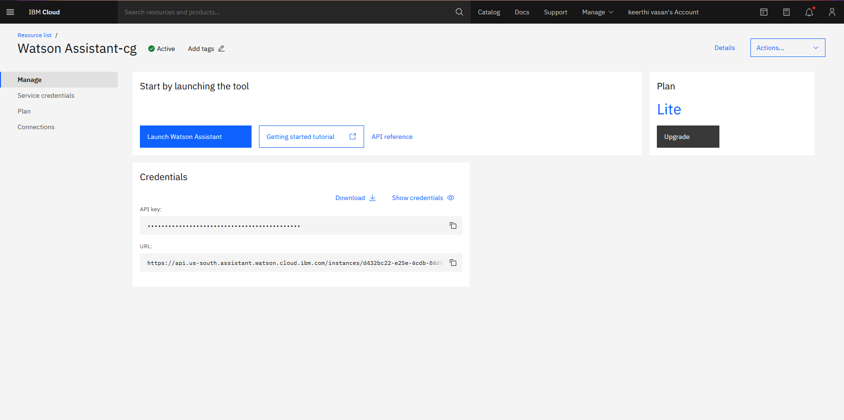Open the Actions dropdown

(787, 48)
